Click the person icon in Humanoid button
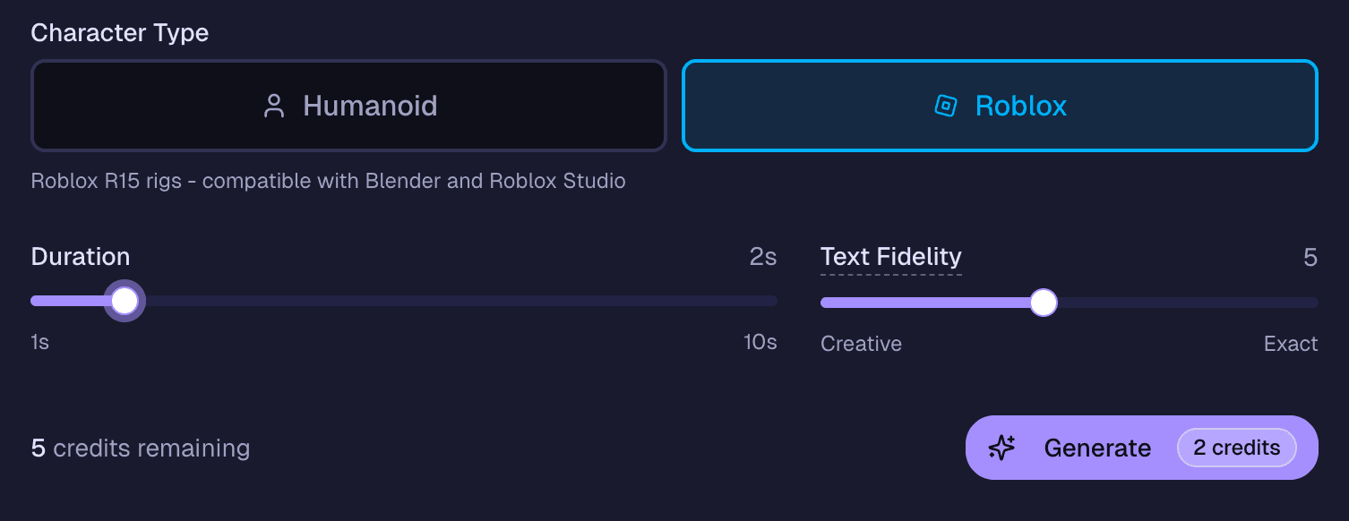Image resolution: width=1349 pixels, height=521 pixels. click(274, 105)
